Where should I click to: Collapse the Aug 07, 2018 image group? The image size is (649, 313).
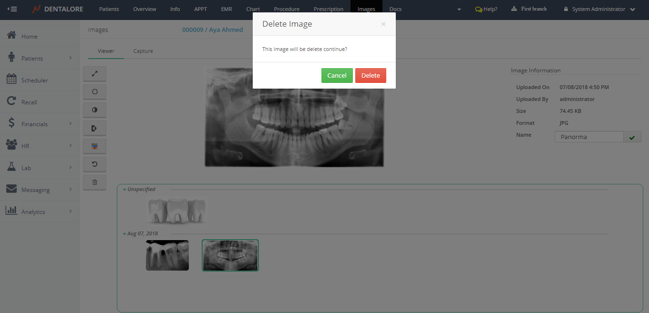(125, 234)
